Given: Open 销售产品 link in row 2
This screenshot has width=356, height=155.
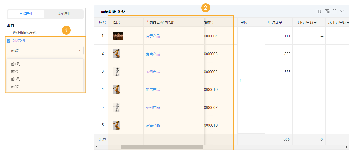Looking at the screenshot, I should 153,54.
